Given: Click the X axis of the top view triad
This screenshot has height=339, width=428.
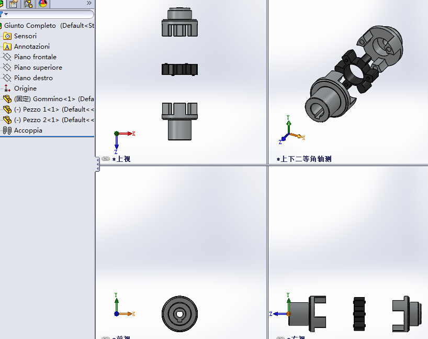Looking at the screenshot, I should tap(127, 134).
